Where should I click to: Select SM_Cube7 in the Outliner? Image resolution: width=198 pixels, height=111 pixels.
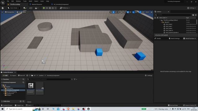tap(169, 26)
